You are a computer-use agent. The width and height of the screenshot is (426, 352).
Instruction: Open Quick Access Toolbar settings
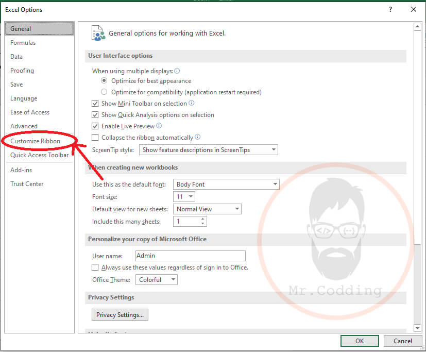pos(39,155)
